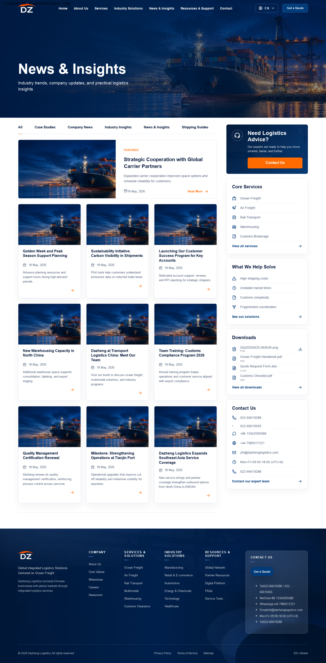Open Multimodal link in footer services
326x663 pixels.
tap(131, 591)
